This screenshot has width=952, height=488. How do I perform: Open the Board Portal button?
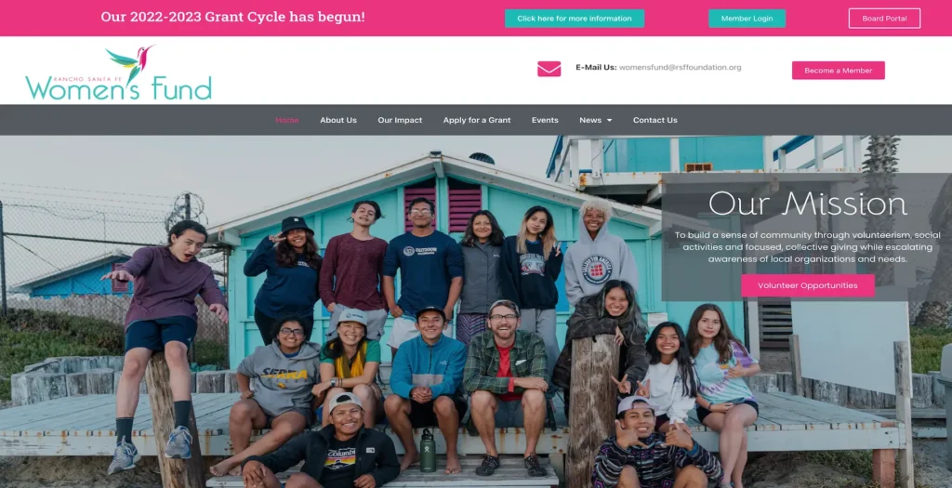pos(884,19)
